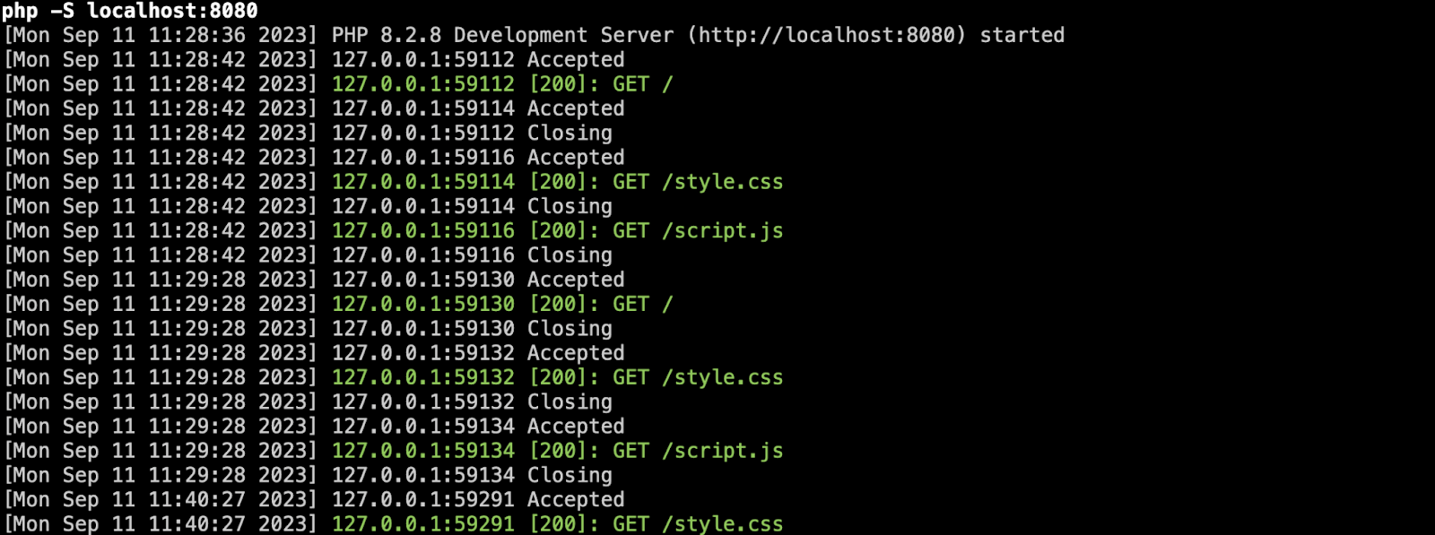This screenshot has height=535, width=1435.
Task: Click the 127.0.0.1:59112 Accepted log entry
Action: [477, 60]
